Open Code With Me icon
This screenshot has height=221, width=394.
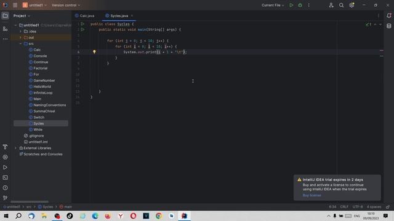tap(331, 5)
